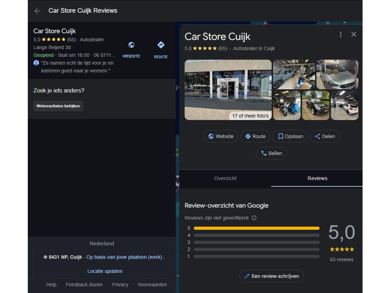This screenshot has width=390, height=293.
Task: Open the Feedback sturen footer link
Action: click(x=84, y=285)
